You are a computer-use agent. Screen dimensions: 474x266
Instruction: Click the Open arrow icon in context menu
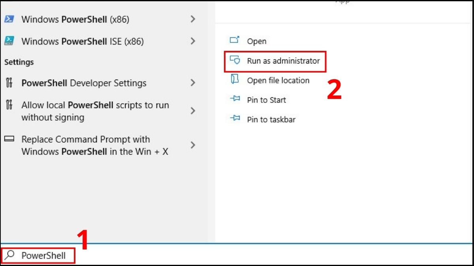[234, 41]
